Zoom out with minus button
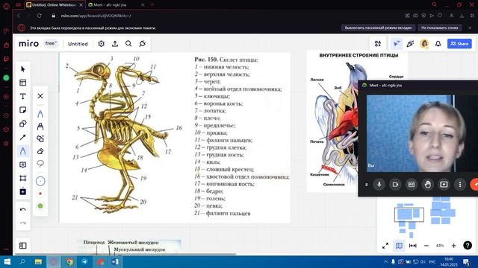 click(426, 246)
